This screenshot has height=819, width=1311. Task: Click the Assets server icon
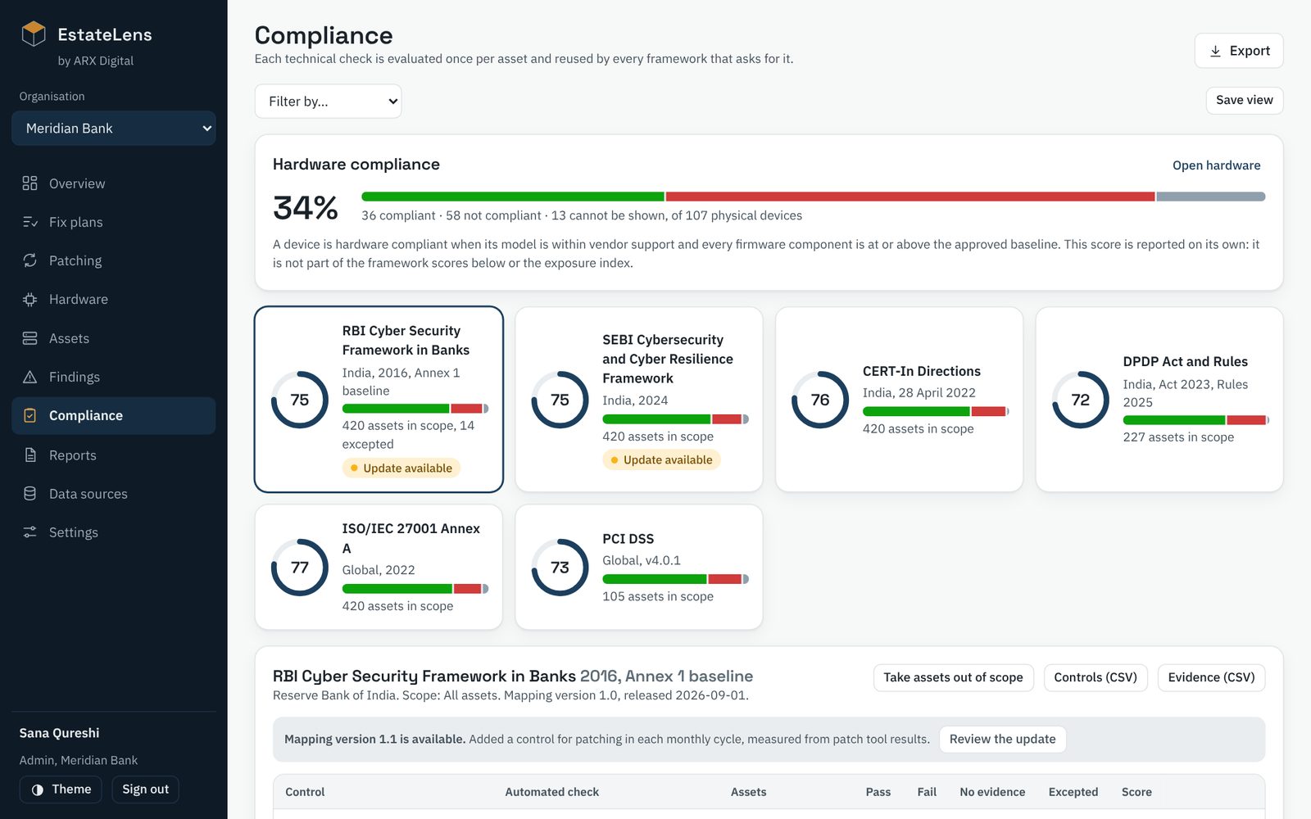[x=29, y=338]
